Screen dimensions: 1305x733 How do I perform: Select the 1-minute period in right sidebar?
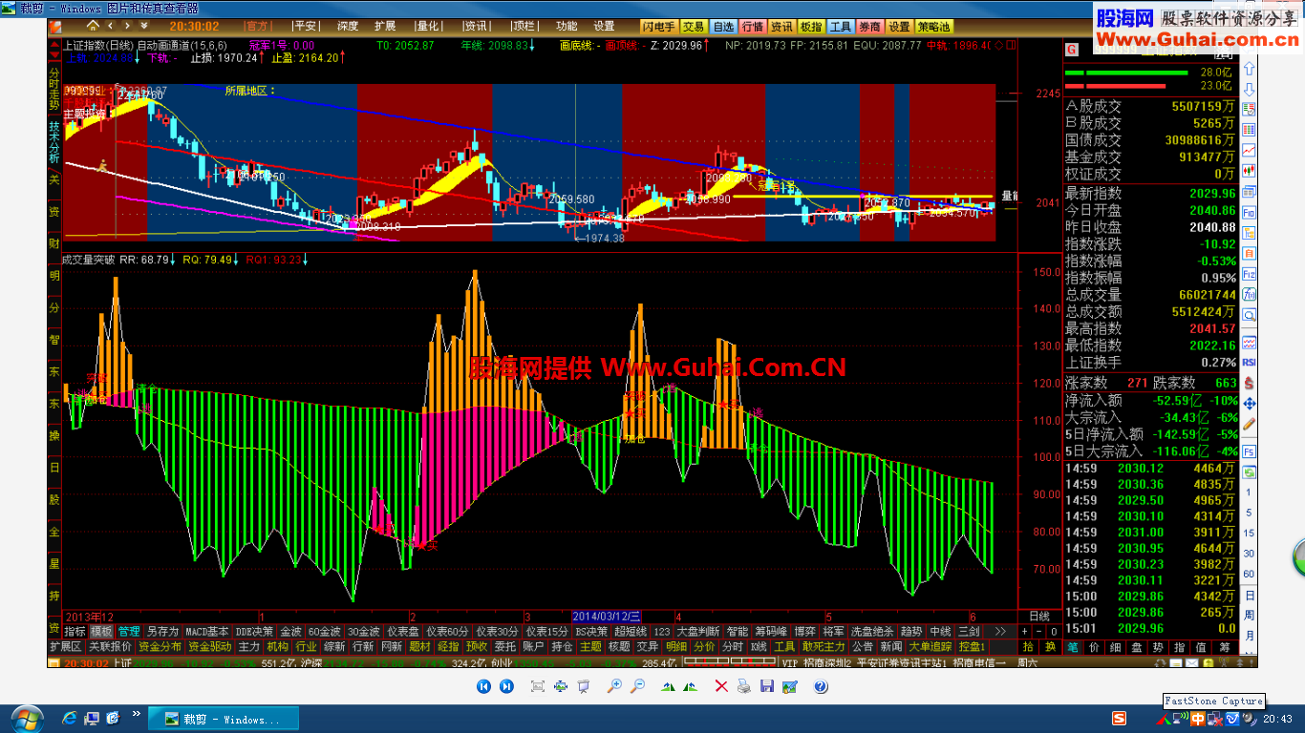click(1249, 491)
